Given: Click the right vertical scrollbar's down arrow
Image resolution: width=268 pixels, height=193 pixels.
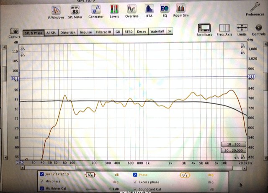Looking at the screenshot, I should (266, 158).
